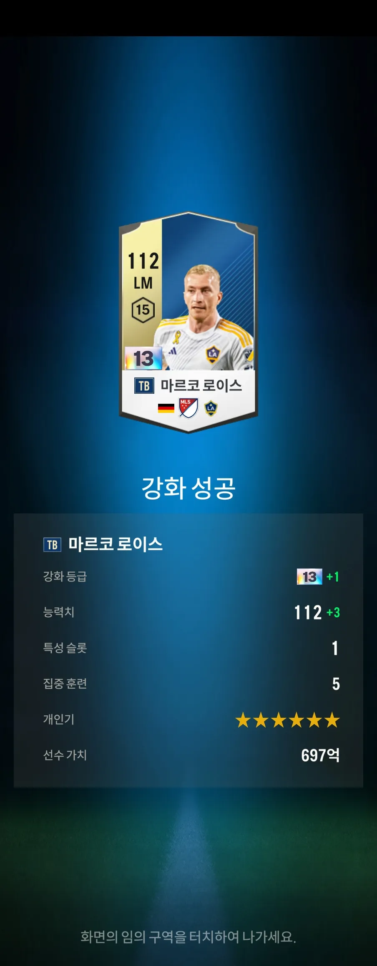Tap the 강화 성공 heading
Image resolution: width=377 pixels, height=966 pixels.
tap(188, 488)
